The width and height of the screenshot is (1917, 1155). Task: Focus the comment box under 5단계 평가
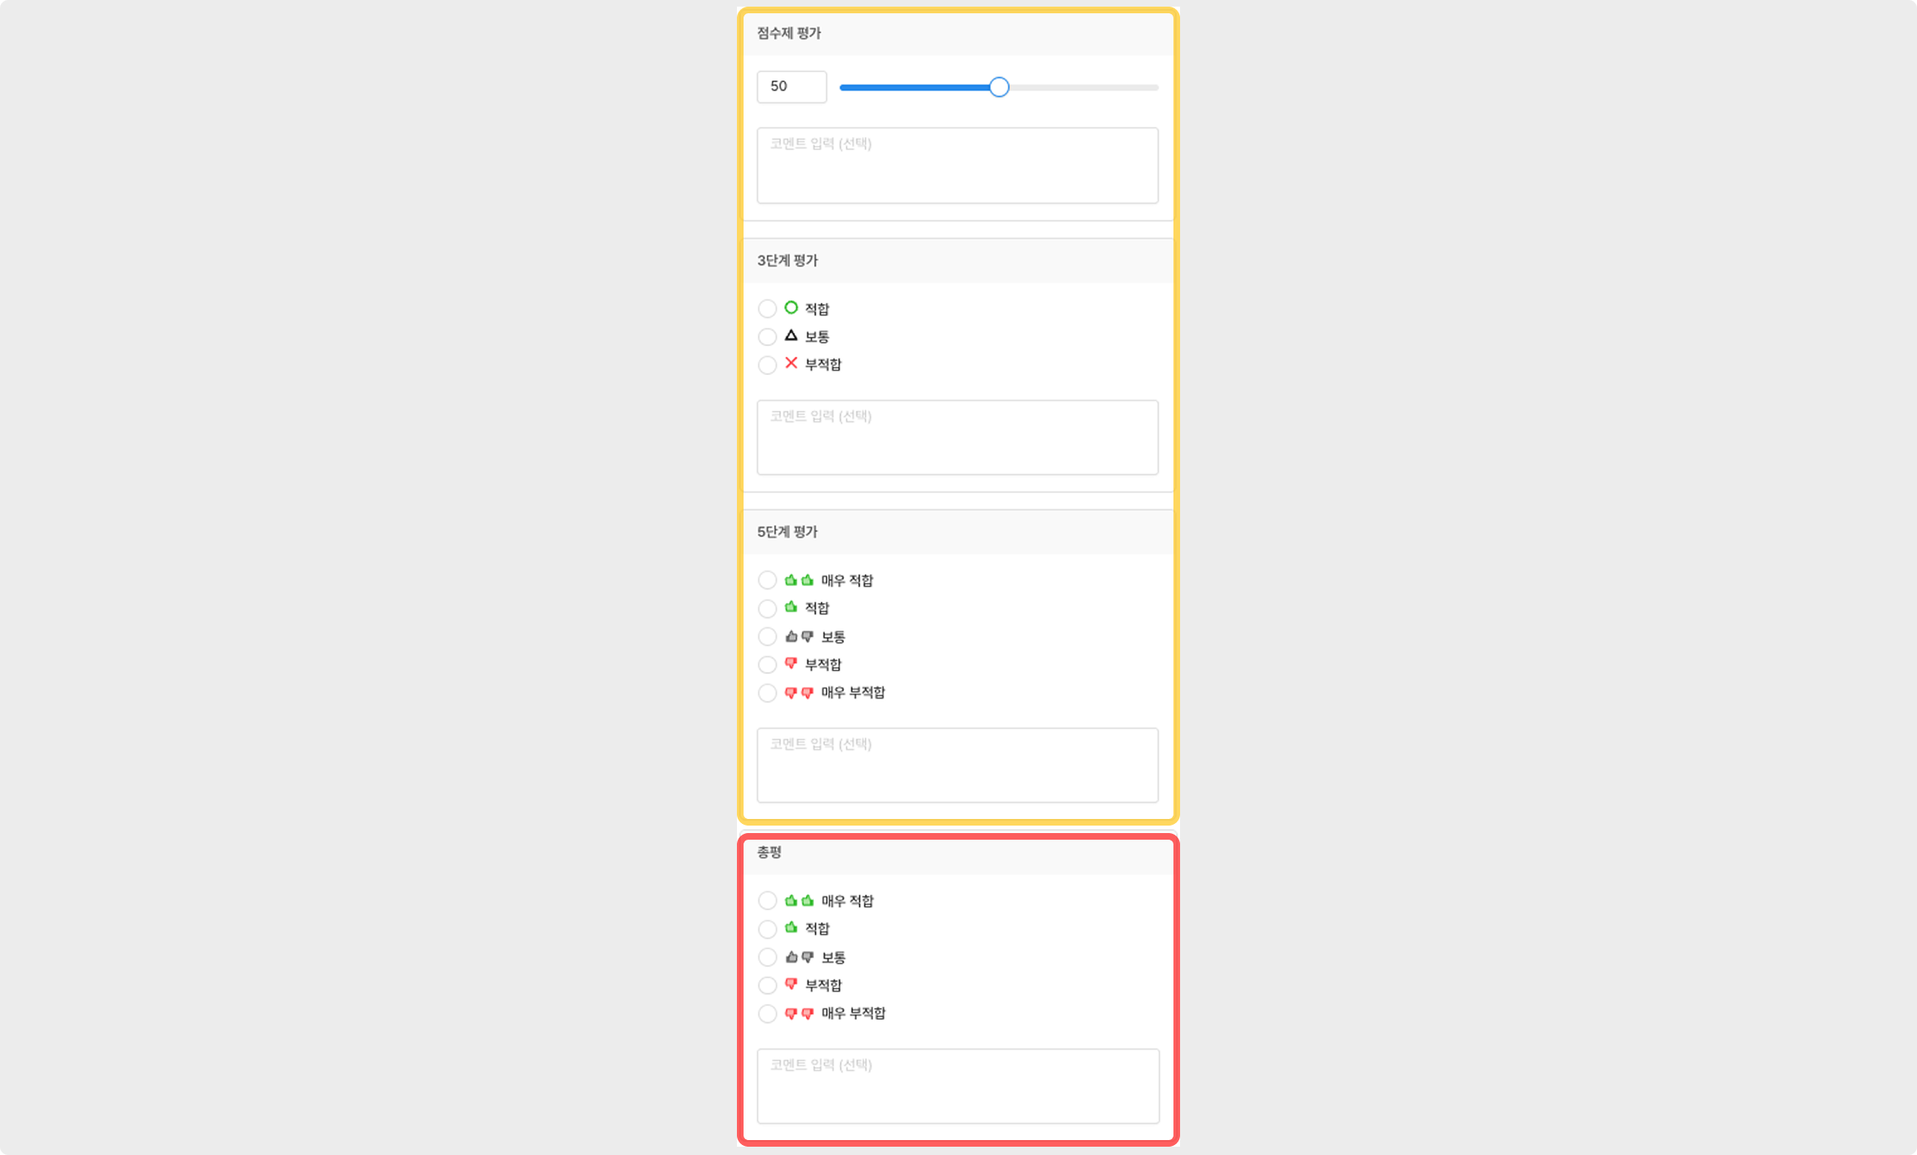pyautogui.click(x=958, y=765)
